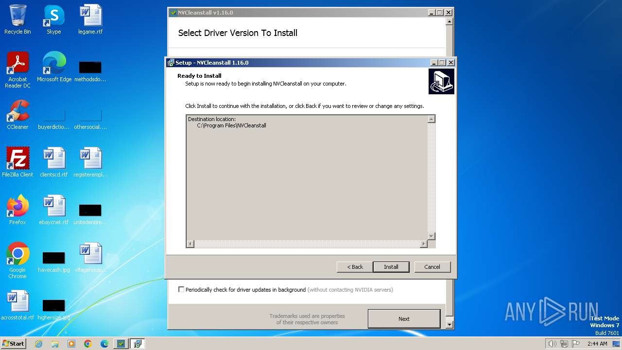Select the legame.rtf desktop file
622x350 pixels.
coord(90,19)
